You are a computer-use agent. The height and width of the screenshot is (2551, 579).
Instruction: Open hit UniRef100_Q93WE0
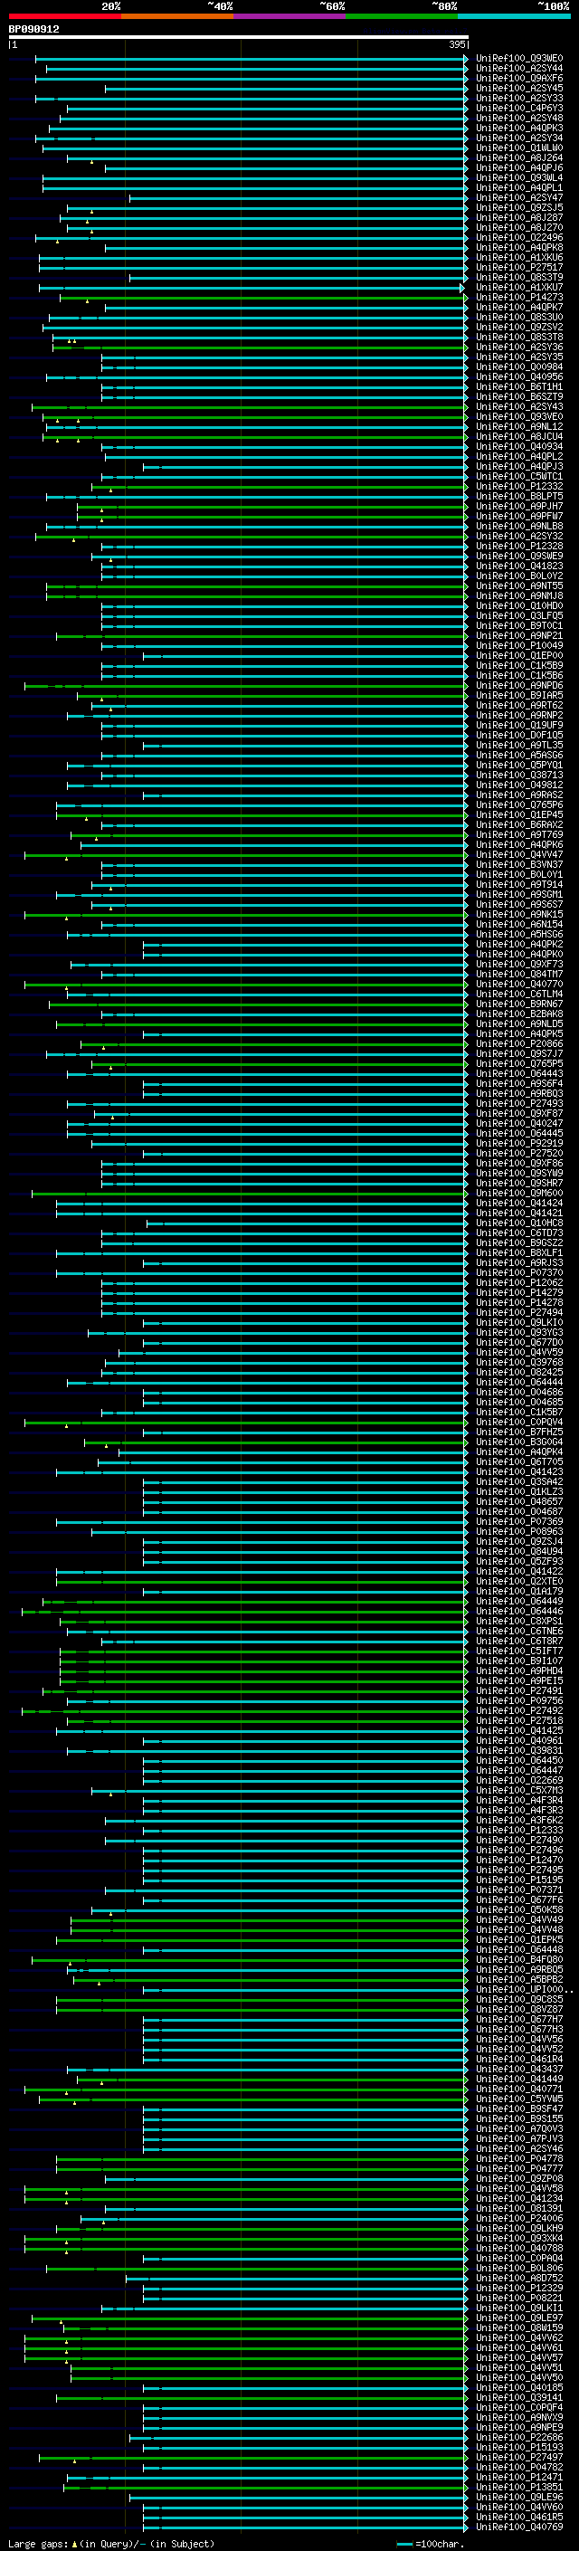(x=518, y=59)
